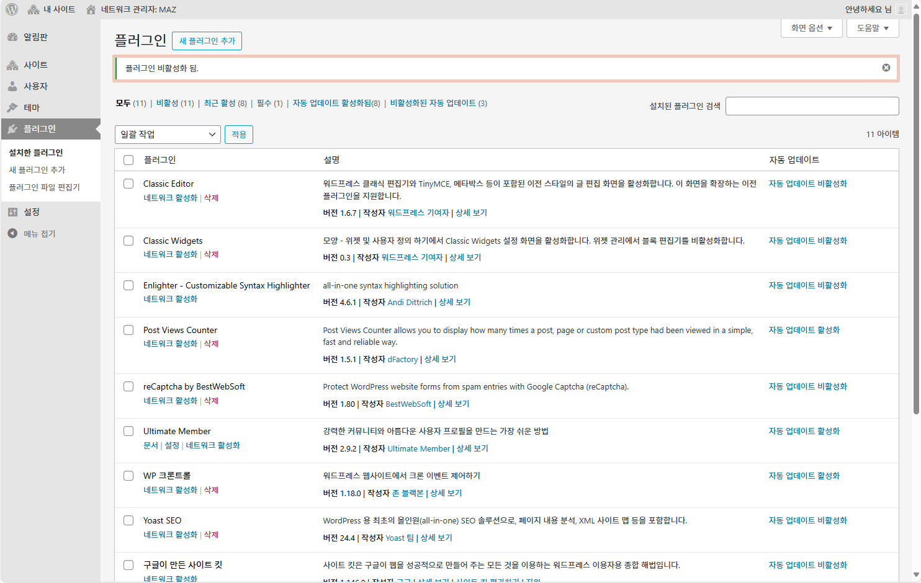The height and width of the screenshot is (583, 921).
Task: Open BestWebSoft author link
Action: [408, 404]
